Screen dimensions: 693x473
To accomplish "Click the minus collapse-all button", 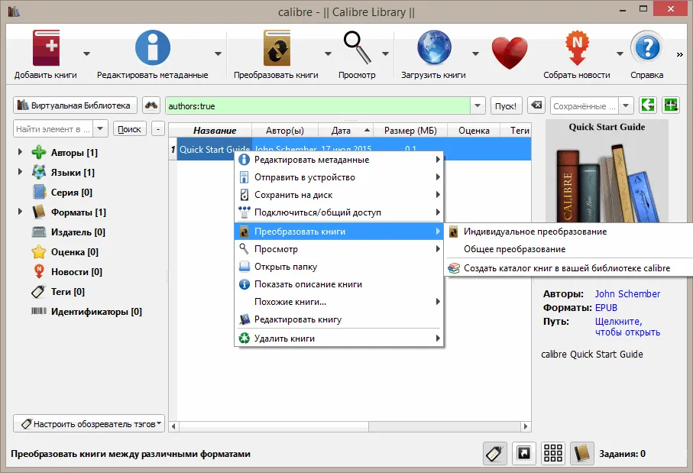I will click(x=158, y=129).
